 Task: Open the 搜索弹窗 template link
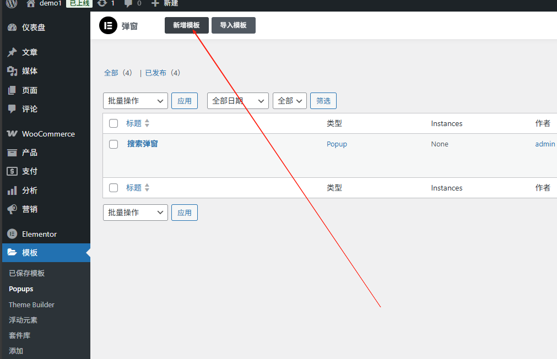pos(143,144)
